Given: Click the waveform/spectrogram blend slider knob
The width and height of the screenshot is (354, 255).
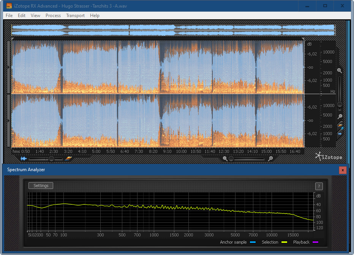Looking at the screenshot, I should tap(51, 159).
